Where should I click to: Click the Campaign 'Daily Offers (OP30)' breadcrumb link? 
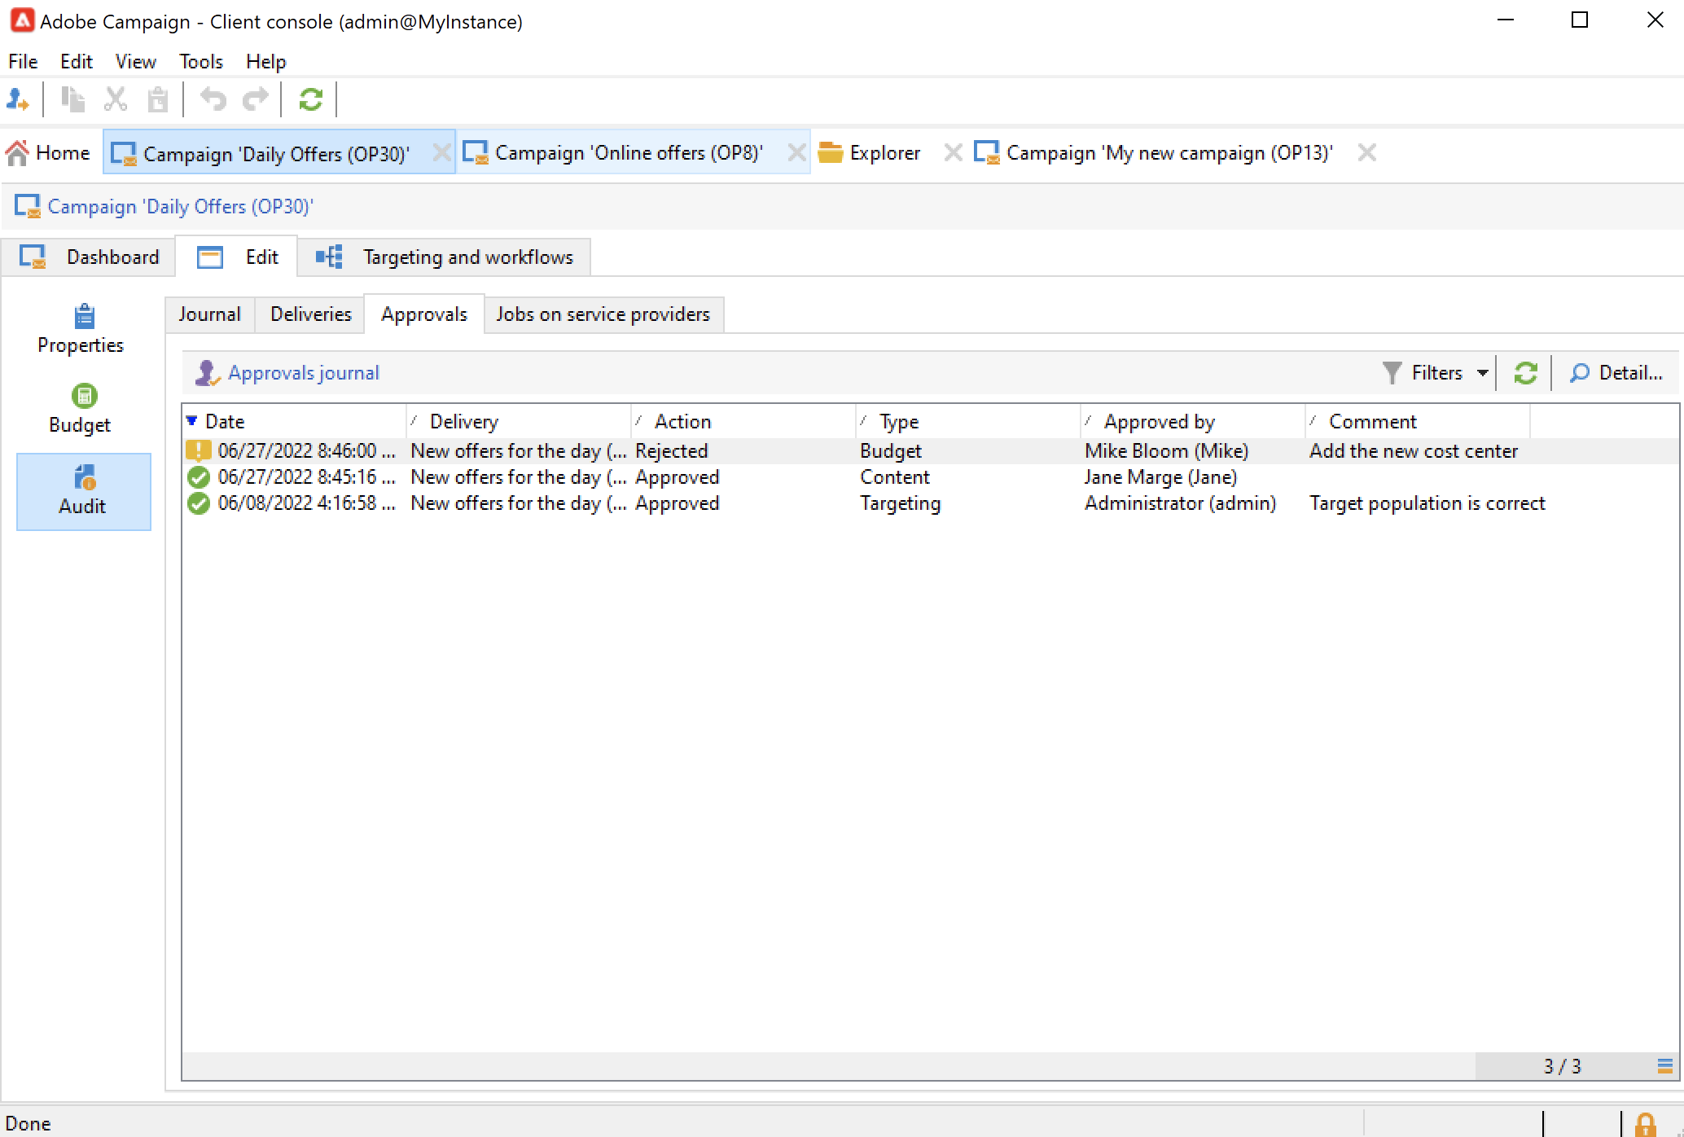pyautogui.click(x=180, y=207)
